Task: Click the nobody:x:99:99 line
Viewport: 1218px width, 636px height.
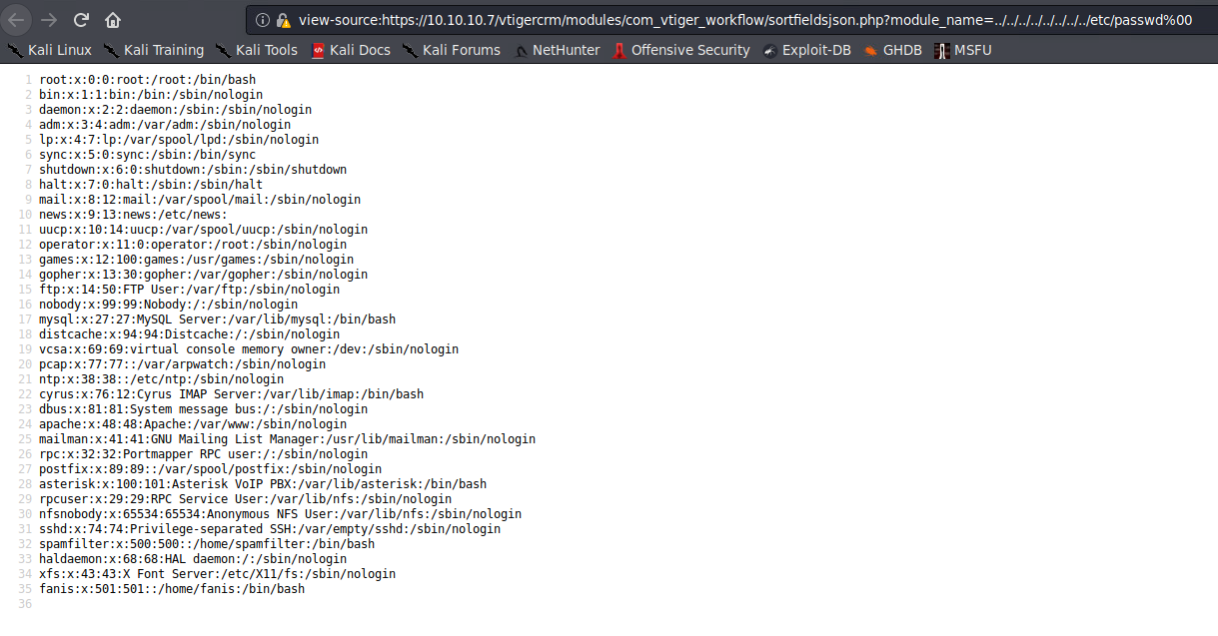Action: click(x=168, y=305)
